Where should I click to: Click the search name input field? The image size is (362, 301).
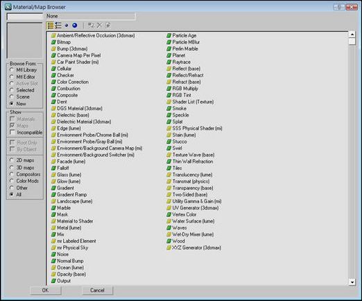25,17
